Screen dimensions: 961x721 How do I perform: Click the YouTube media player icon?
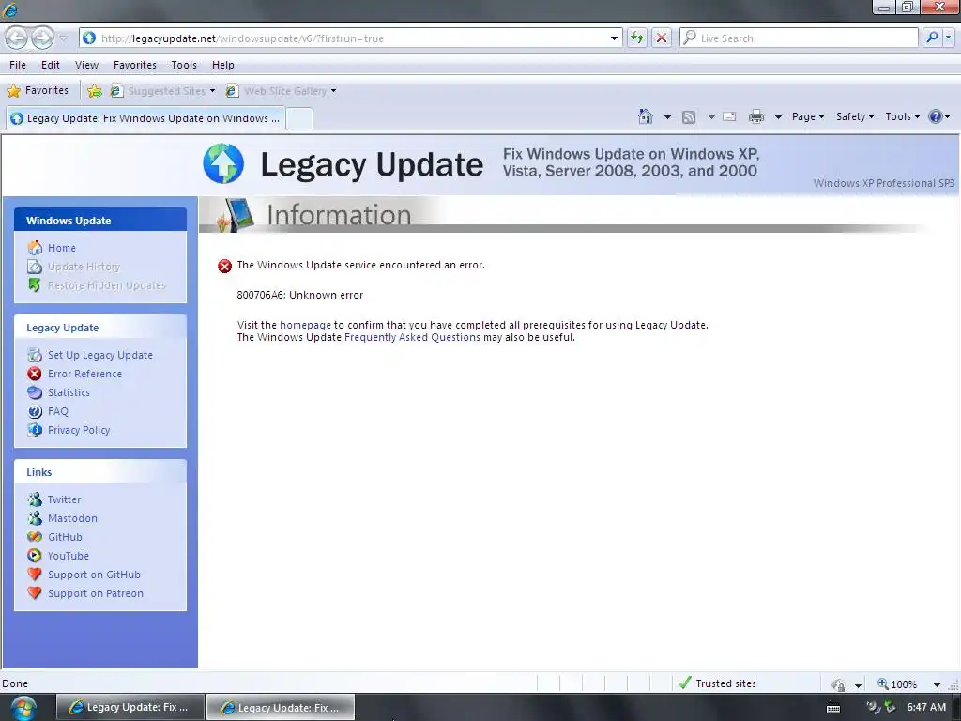point(35,556)
